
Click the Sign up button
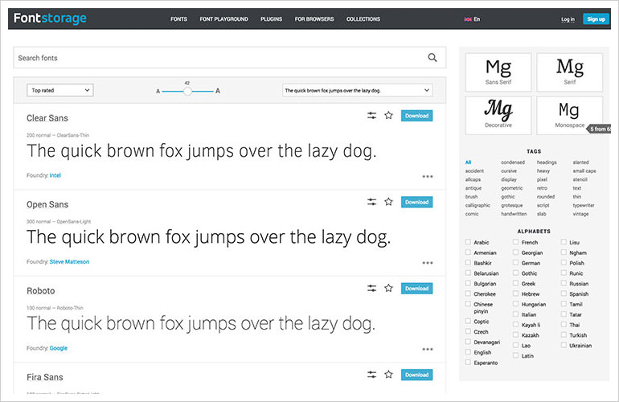click(595, 18)
